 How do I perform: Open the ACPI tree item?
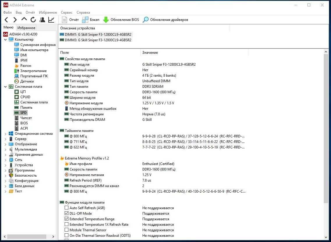(x=24, y=128)
